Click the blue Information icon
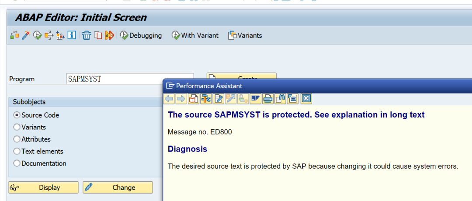The image size is (472, 201). coord(72,35)
